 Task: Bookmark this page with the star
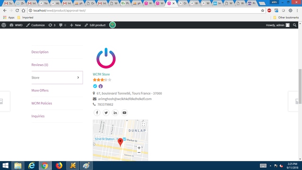(x=262, y=10)
